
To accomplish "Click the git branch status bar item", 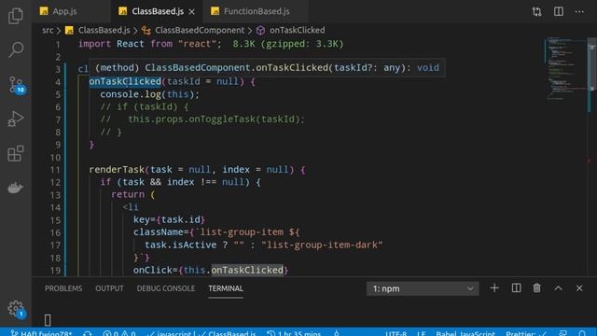I will point(40,333).
